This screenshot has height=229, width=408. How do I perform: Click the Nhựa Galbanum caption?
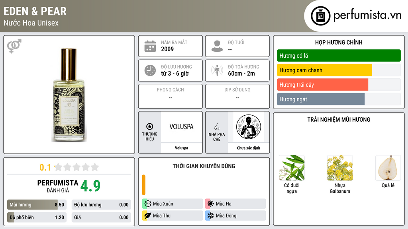340,188
